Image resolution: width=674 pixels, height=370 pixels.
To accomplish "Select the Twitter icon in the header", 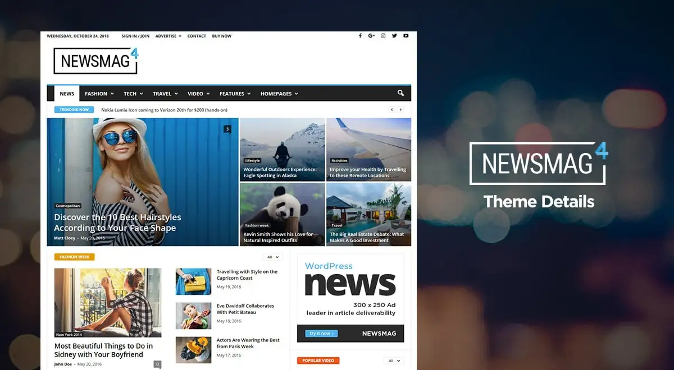I will [394, 35].
